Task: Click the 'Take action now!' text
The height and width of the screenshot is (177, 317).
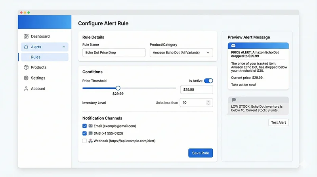Action: click(x=243, y=85)
